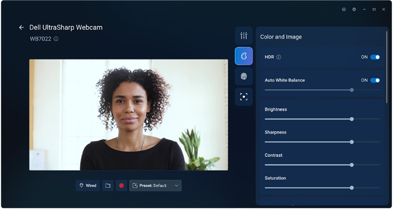Click the Auto White Balance slider handle
Viewport: 393px width, 210px height.
coord(352,90)
